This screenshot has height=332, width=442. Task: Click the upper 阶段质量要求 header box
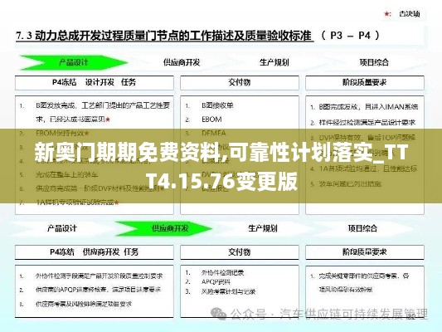365,83
